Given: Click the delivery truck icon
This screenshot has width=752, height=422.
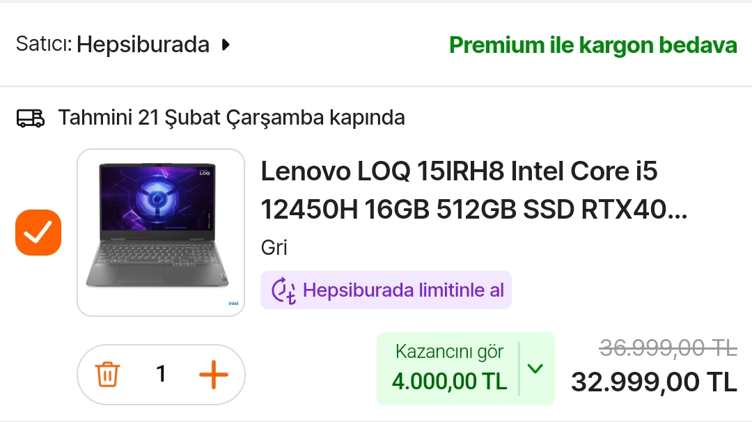Looking at the screenshot, I should [31, 118].
